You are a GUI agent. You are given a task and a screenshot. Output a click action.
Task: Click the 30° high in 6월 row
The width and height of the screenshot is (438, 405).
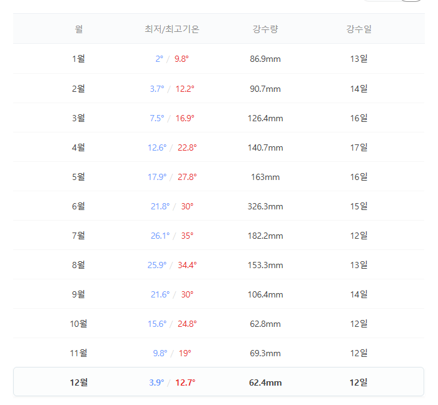[187, 206]
